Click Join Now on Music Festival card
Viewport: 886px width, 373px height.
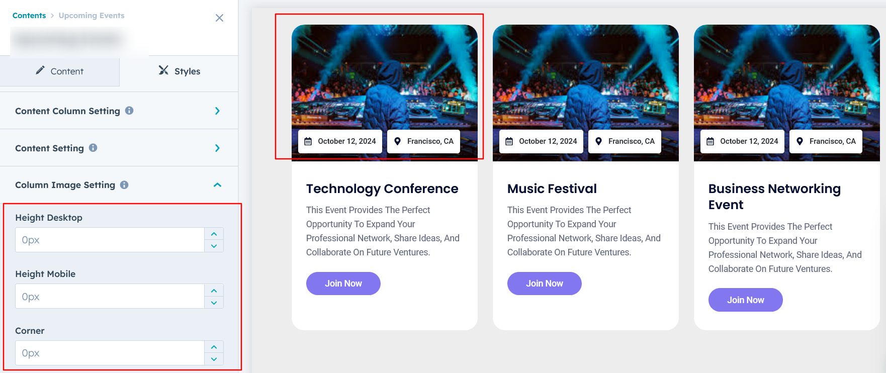tap(544, 284)
